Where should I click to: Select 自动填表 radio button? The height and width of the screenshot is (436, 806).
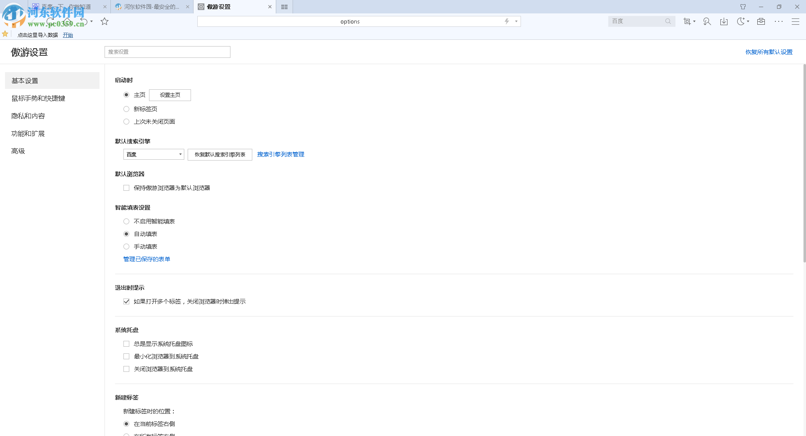pos(126,234)
